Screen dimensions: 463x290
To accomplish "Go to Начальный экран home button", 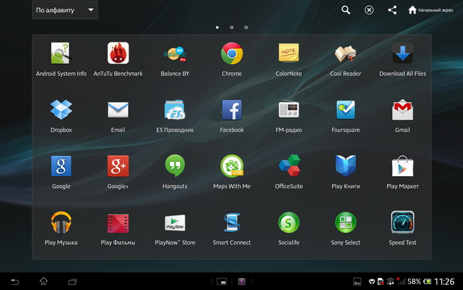I will coord(431,10).
